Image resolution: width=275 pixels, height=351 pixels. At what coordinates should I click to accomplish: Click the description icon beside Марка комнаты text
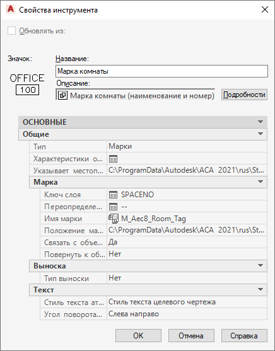[x=62, y=95]
